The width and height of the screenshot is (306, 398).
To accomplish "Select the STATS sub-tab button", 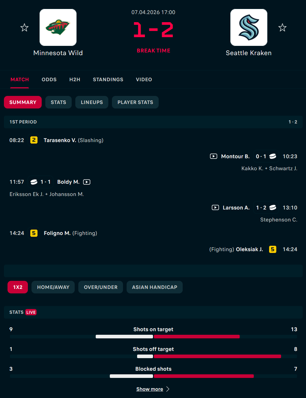I will [x=58, y=102].
